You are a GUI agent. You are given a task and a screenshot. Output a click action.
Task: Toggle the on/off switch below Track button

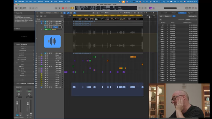[61, 27]
